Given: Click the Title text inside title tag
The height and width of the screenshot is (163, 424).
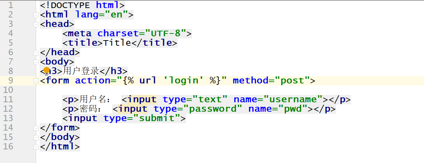Looking at the screenshot, I should click(117, 43).
